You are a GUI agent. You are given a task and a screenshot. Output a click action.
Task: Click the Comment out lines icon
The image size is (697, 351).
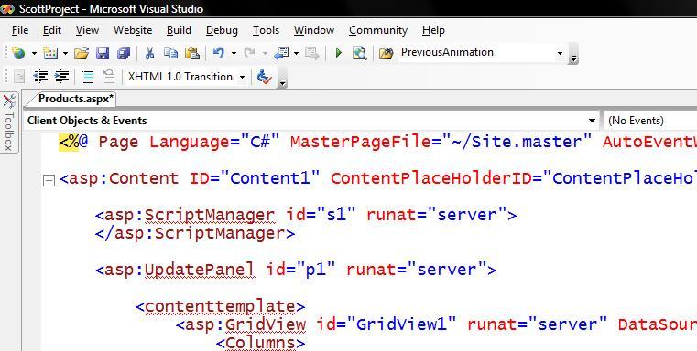click(88, 77)
